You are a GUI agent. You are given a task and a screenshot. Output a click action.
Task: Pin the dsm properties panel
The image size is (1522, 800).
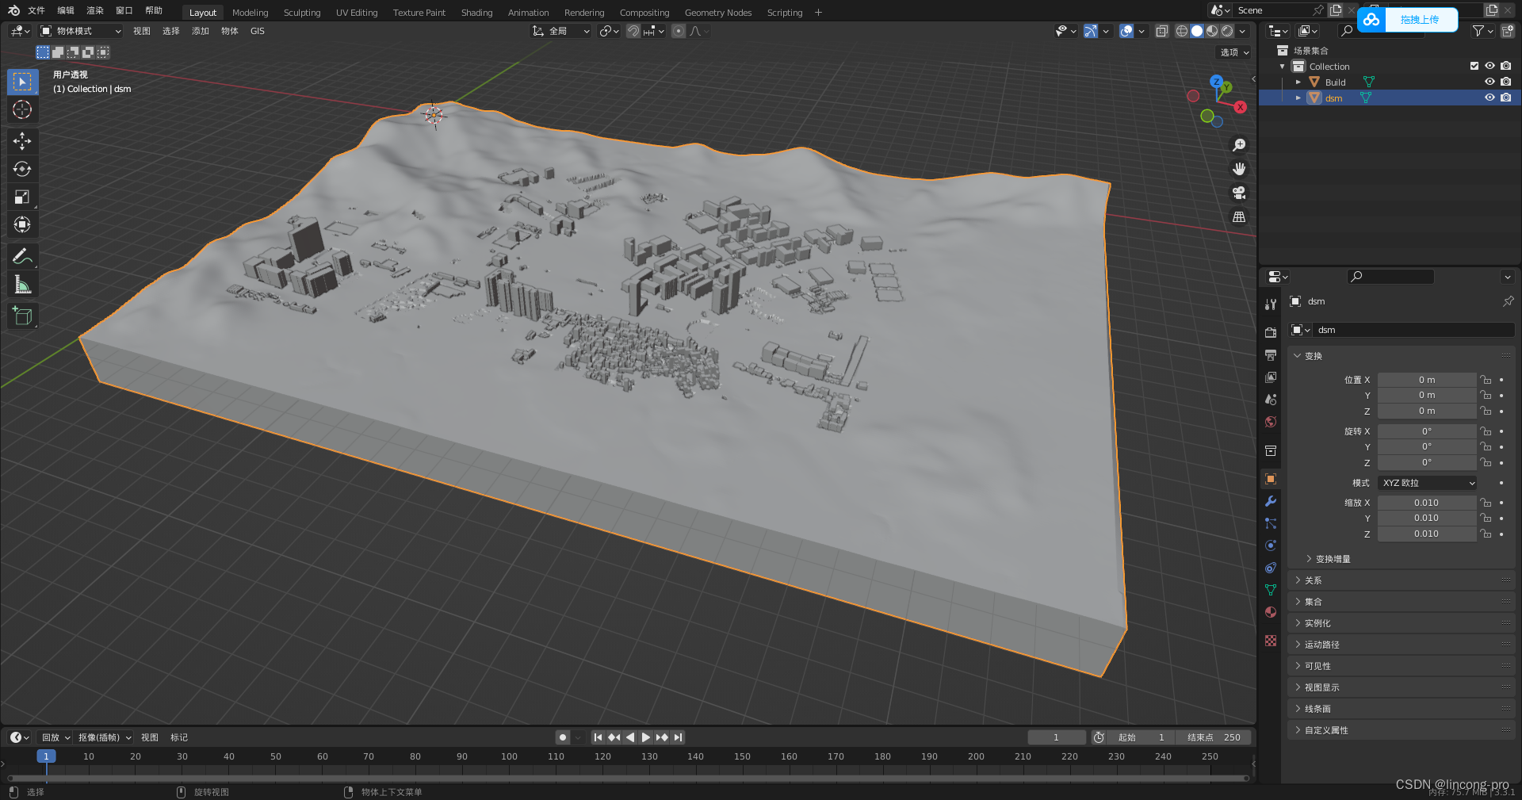pos(1508,301)
